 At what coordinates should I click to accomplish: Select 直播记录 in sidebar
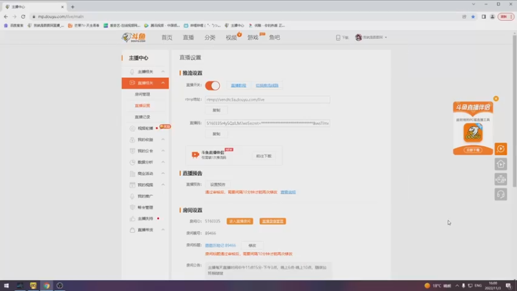pos(142,117)
